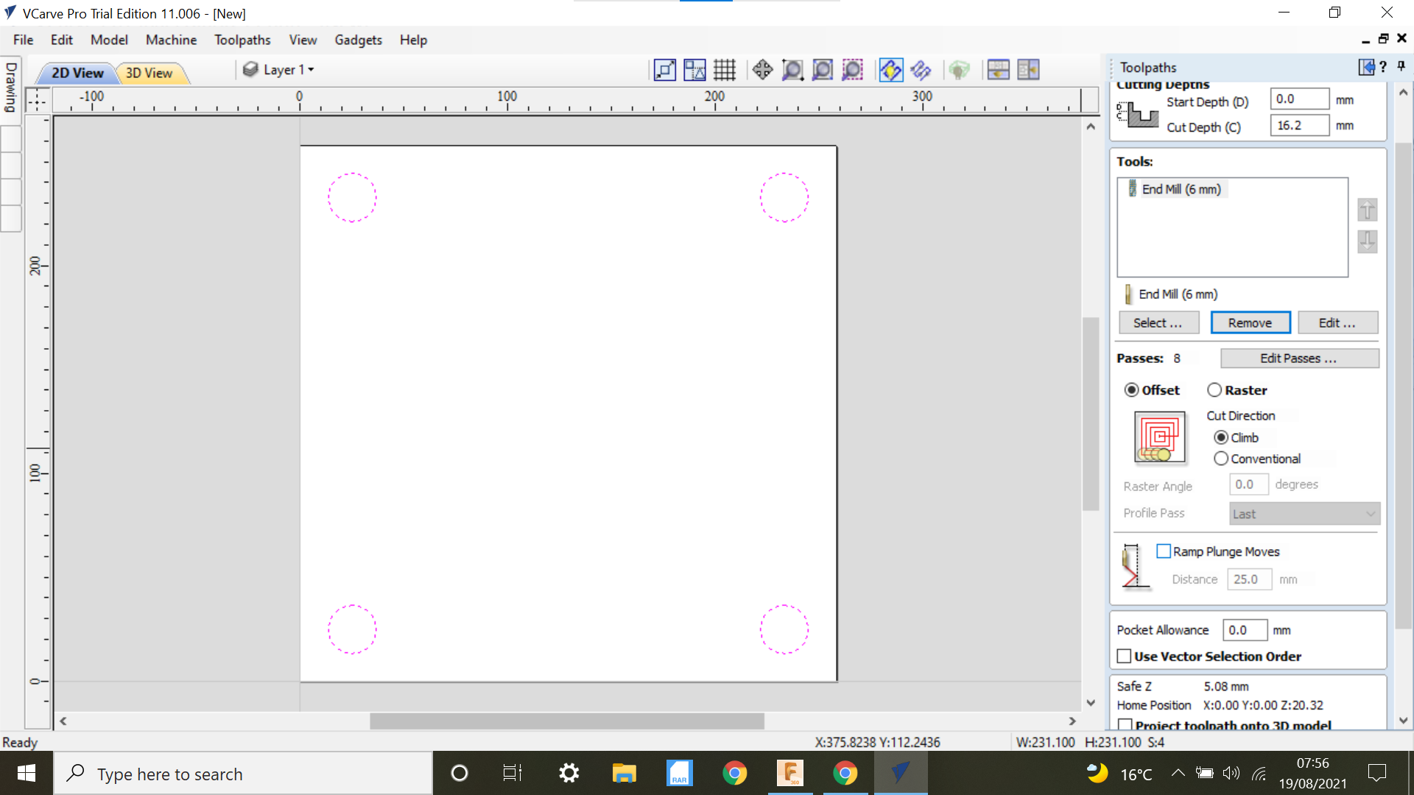This screenshot has width=1414, height=795.
Task: Click the 3D model preview icon
Action: click(x=959, y=70)
